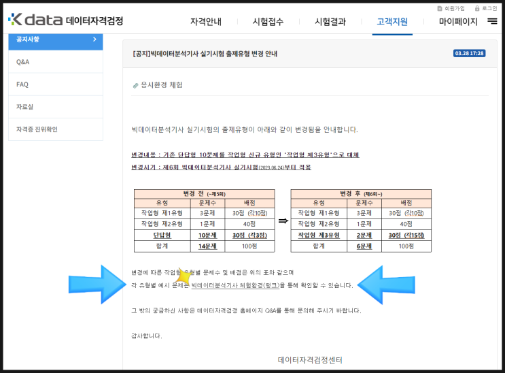505x373 pixels.
Task: Open the 빅데이터분석기사 체험환경(링크) hyperlink
Action: tap(235, 285)
